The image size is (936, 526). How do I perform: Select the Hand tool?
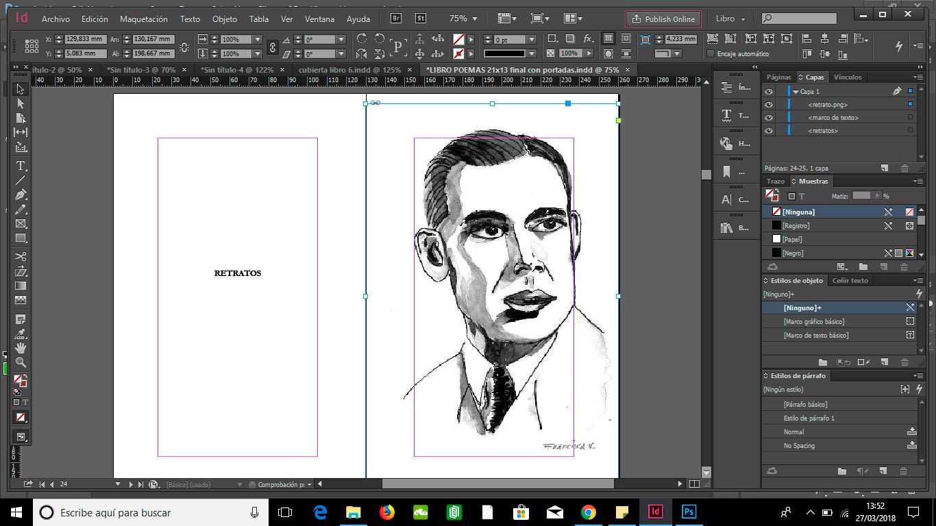tap(21, 348)
